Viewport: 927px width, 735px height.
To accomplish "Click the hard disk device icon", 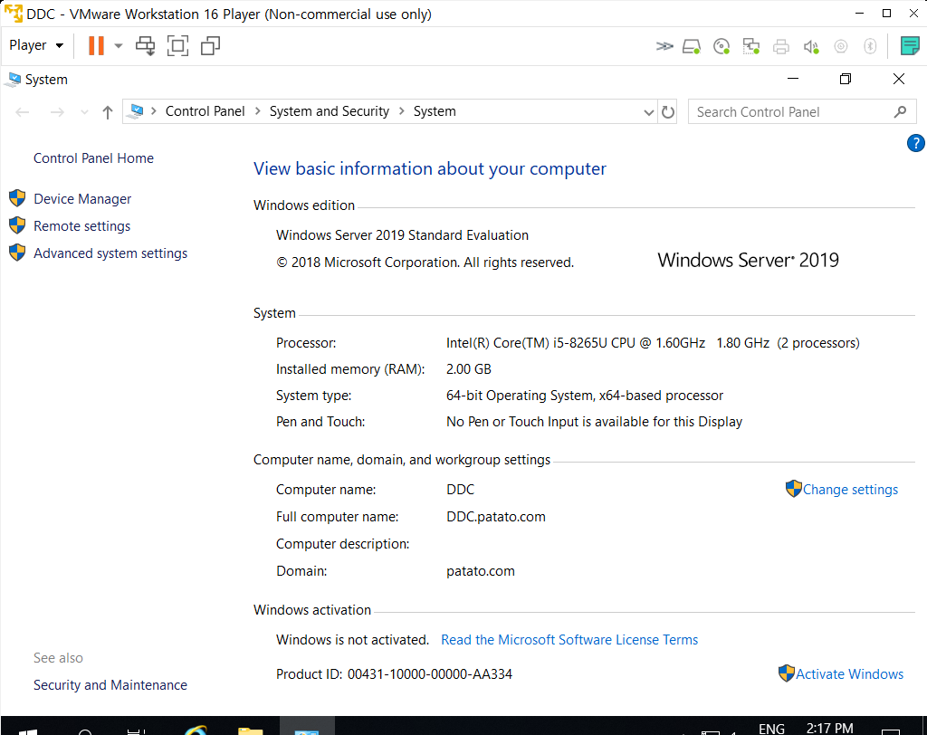I will pyautogui.click(x=691, y=46).
